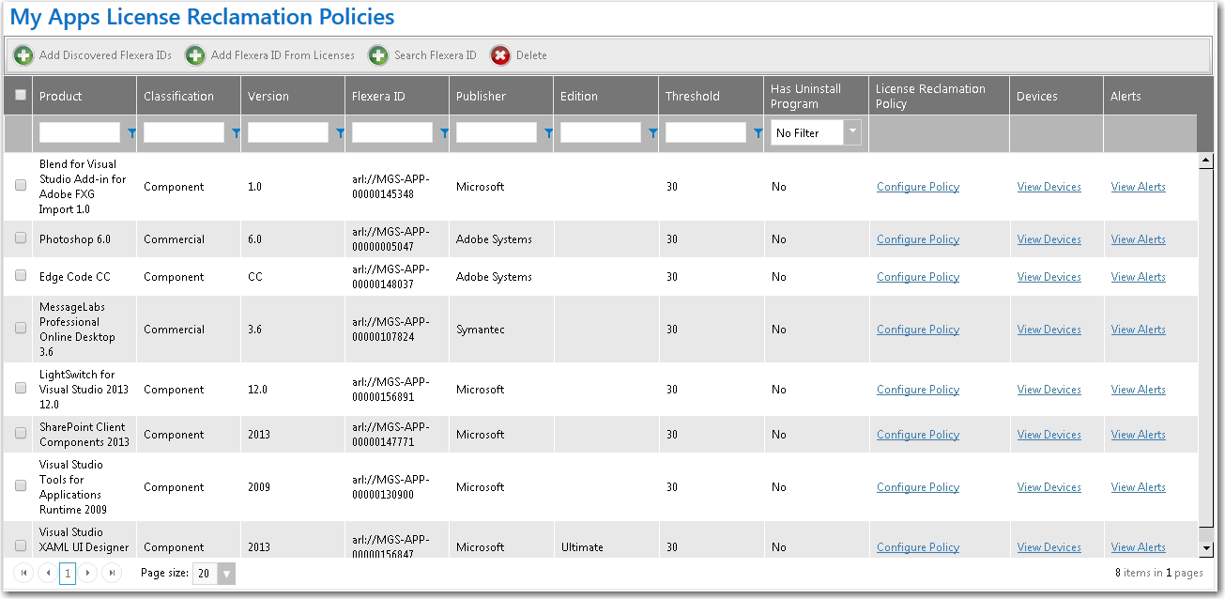Tick the Edge Code CC row checkbox
1225x599 pixels.
tap(21, 276)
